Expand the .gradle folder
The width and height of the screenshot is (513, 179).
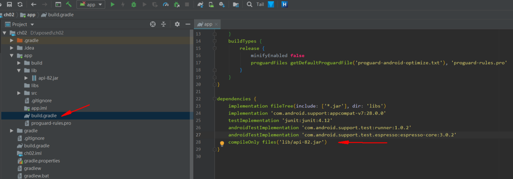[12, 40]
